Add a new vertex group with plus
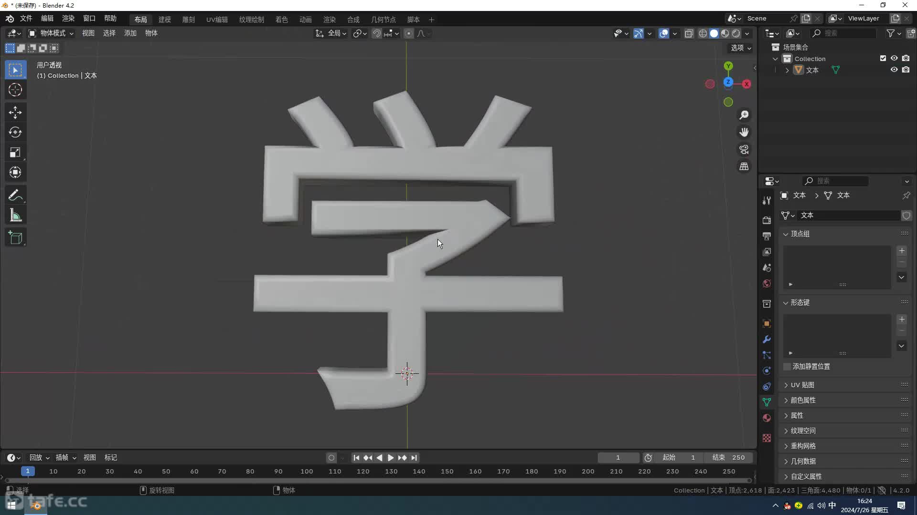The width and height of the screenshot is (917, 515). click(902, 251)
